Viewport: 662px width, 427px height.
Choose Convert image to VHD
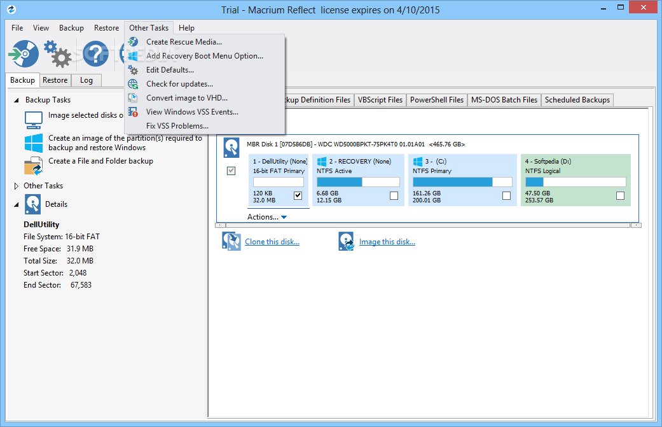pos(205,97)
